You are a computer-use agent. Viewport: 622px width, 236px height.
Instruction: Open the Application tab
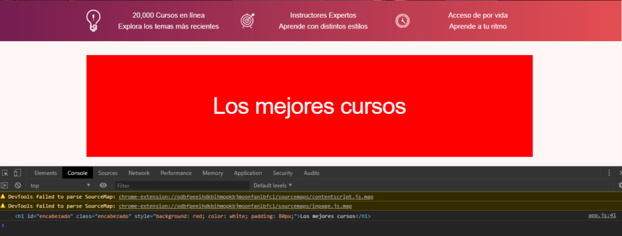point(248,172)
